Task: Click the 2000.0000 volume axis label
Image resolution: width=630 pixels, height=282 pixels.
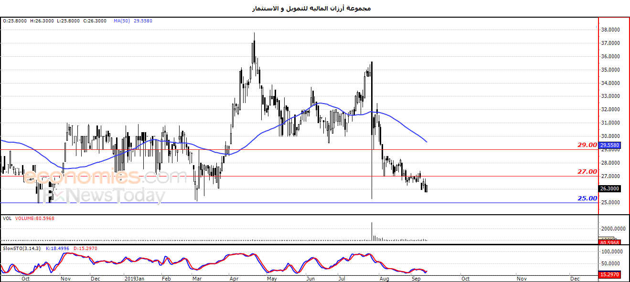Action: tap(612, 228)
